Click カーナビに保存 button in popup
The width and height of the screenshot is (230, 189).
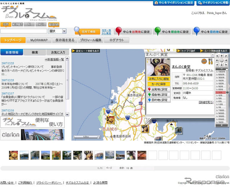159,84
